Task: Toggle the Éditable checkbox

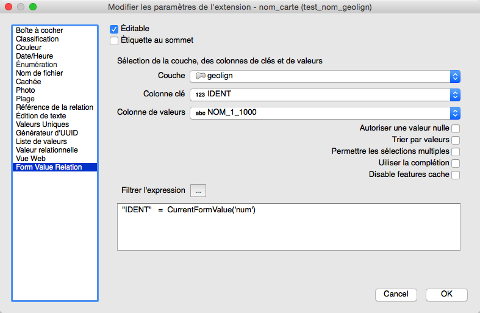Action: click(x=114, y=29)
